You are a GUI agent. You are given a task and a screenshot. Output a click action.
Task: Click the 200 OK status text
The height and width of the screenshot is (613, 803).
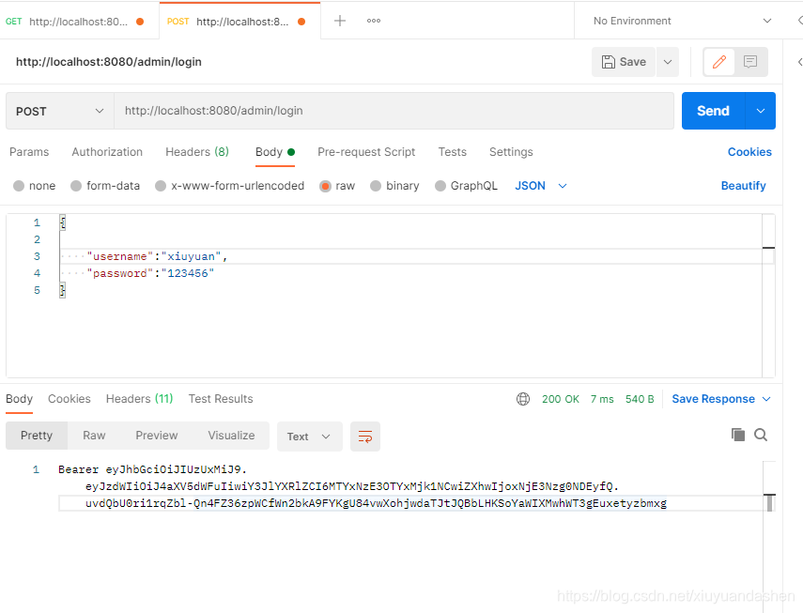561,399
